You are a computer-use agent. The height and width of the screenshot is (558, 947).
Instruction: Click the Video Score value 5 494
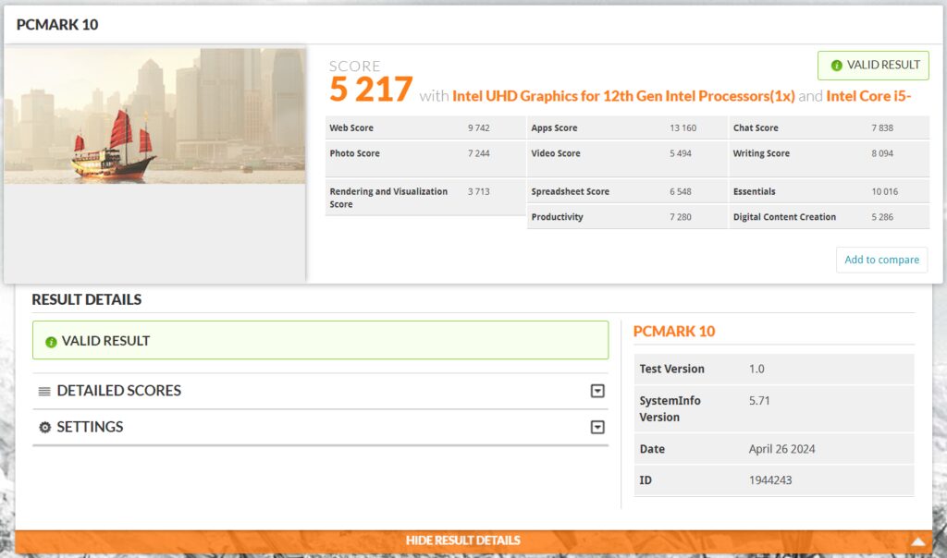pos(681,153)
